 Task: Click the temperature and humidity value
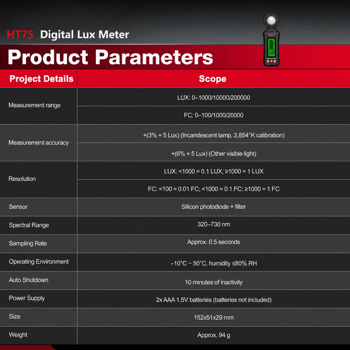(214, 263)
